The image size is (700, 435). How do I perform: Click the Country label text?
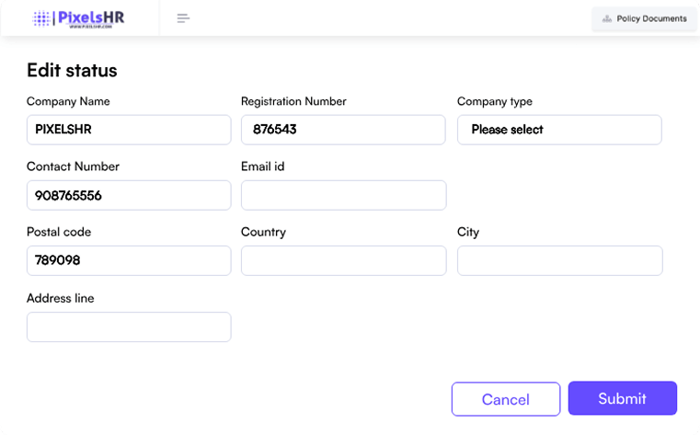click(263, 232)
